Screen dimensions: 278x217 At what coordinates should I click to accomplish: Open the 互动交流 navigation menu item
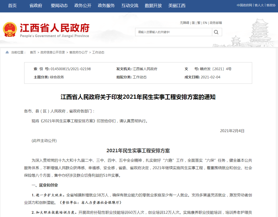point(130,6)
